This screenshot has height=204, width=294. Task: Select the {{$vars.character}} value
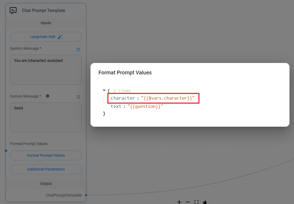point(168,98)
